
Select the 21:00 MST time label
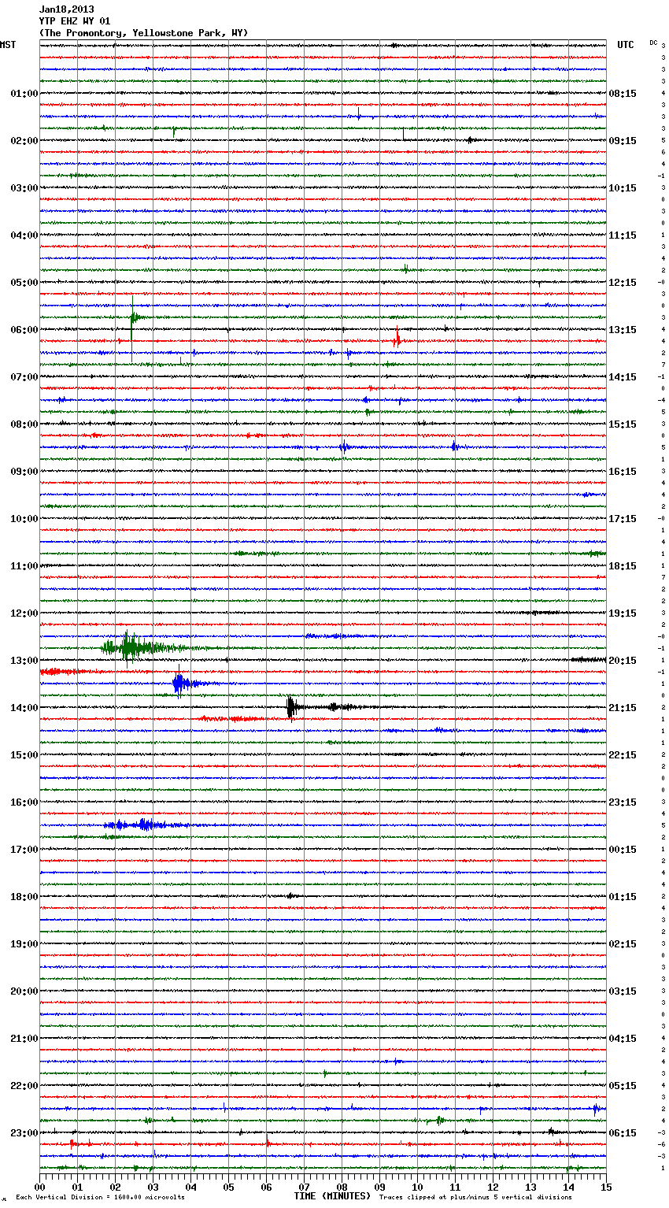(x=24, y=1039)
